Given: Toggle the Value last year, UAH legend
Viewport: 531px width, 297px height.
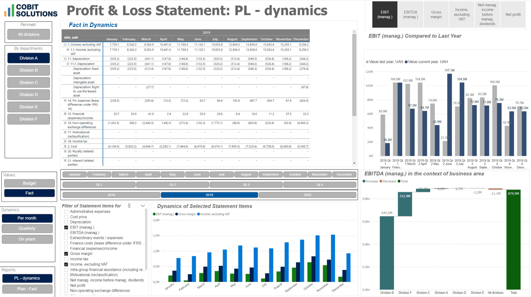Looking at the screenshot, I should (x=385, y=61).
